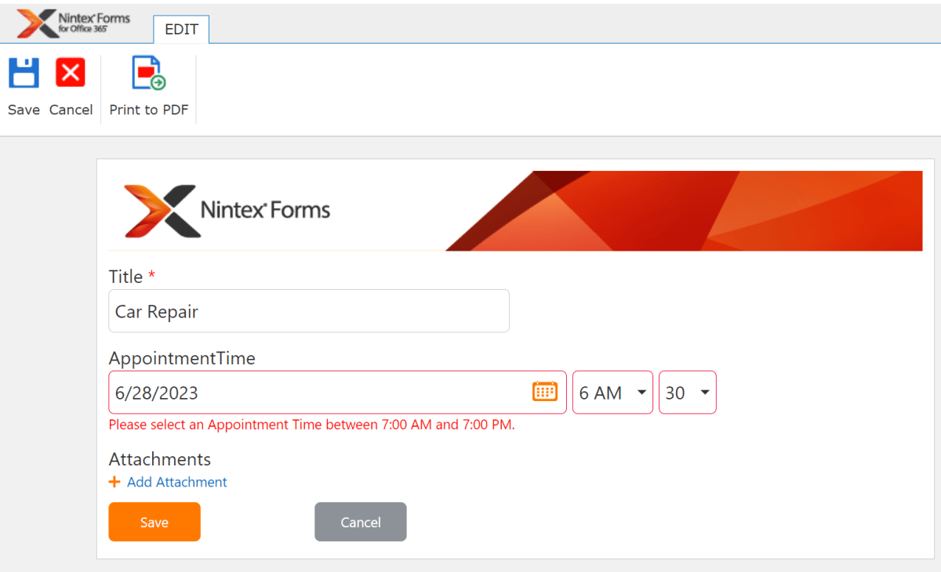The height and width of the screenshot is (572, 941).
Task: Click the Title text field containing Car Repair
Action: coord(309,310)
